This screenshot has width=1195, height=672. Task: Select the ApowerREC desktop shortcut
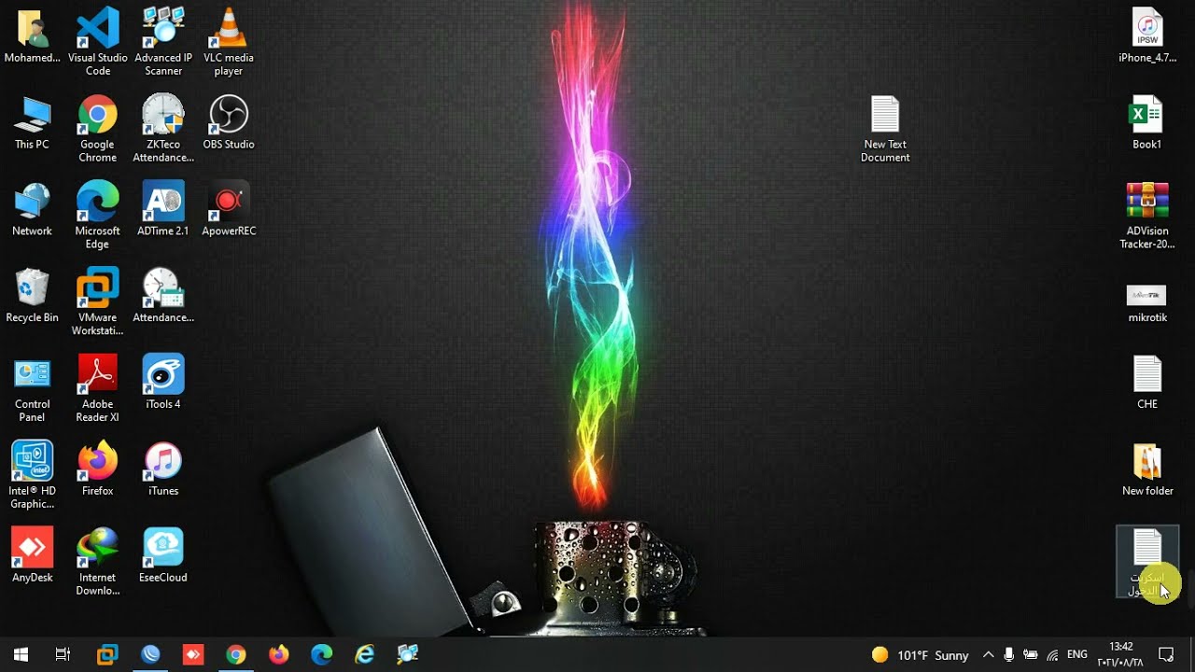[x=229, y=210]
